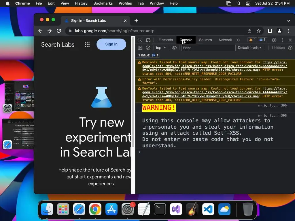Select the System Settings Stage Manager thumbnail
This screenshot has width=295, height=221.
pyautogui.click(x=19, y=96)
